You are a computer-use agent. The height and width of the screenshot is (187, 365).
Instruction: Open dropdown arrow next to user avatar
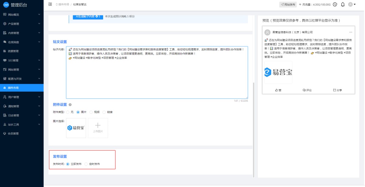click(x=355, y=5)
